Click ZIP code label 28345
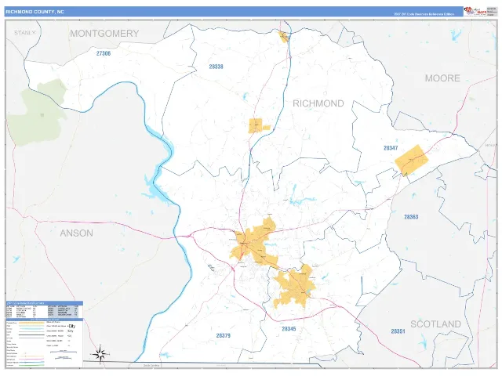This screenshot has height=376, width=502. (x=289, y=329)
